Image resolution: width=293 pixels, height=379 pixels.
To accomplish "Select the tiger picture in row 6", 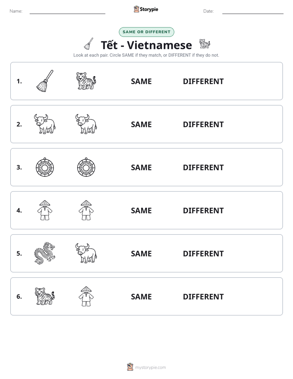I will pos(45,296).
